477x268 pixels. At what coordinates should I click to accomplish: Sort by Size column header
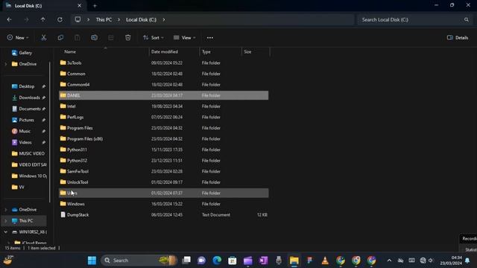(x=247, y=51)
